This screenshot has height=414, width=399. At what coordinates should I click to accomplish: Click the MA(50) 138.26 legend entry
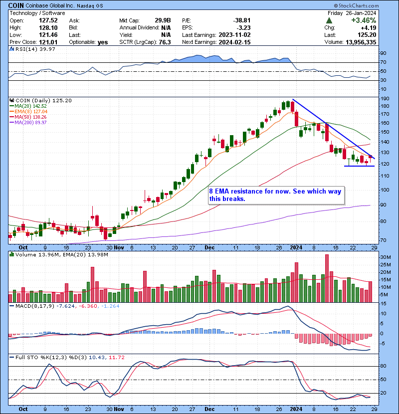point(28,117)
